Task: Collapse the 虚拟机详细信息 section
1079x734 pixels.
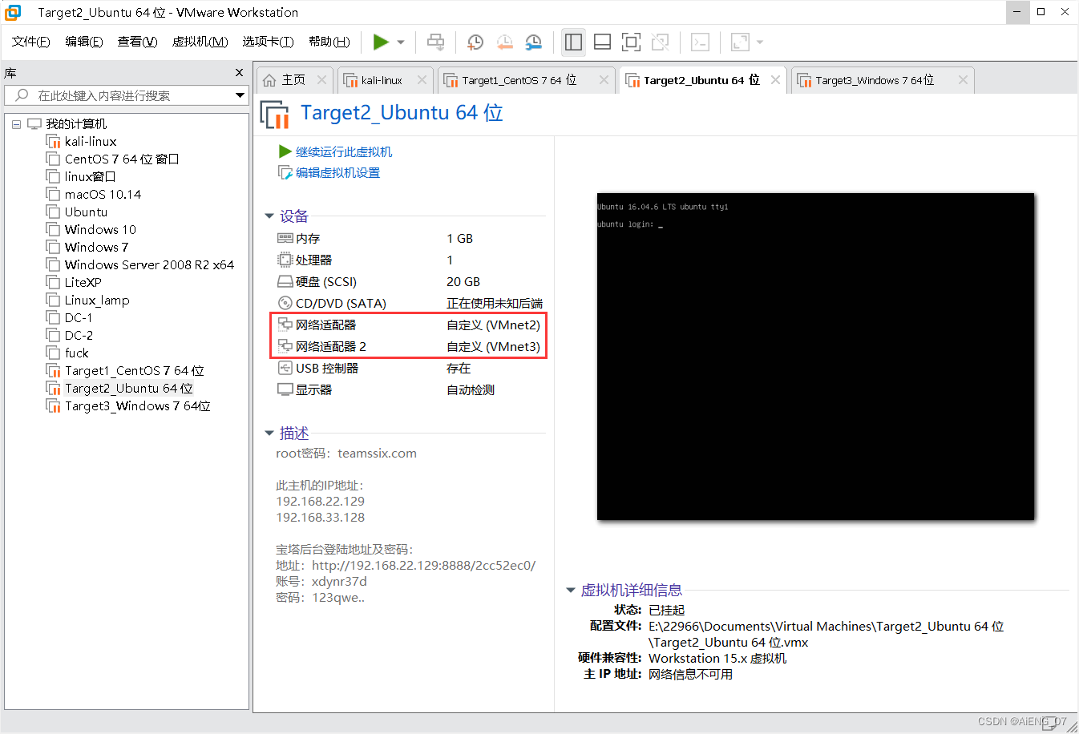Action: pos(571,591)
